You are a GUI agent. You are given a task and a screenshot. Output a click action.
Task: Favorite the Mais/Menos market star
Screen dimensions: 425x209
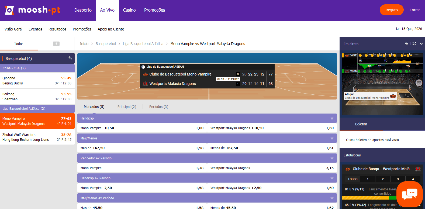pos(332,138)
